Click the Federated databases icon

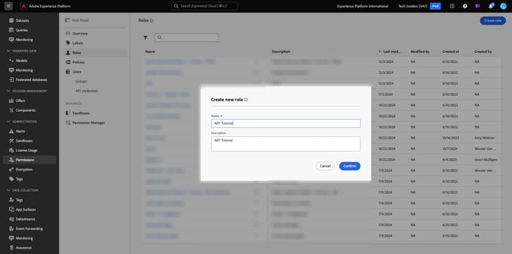click(12, 80)
